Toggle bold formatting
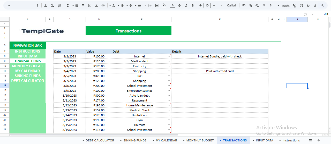Screen dimensions: 331x144 click(x=193, y=5)
